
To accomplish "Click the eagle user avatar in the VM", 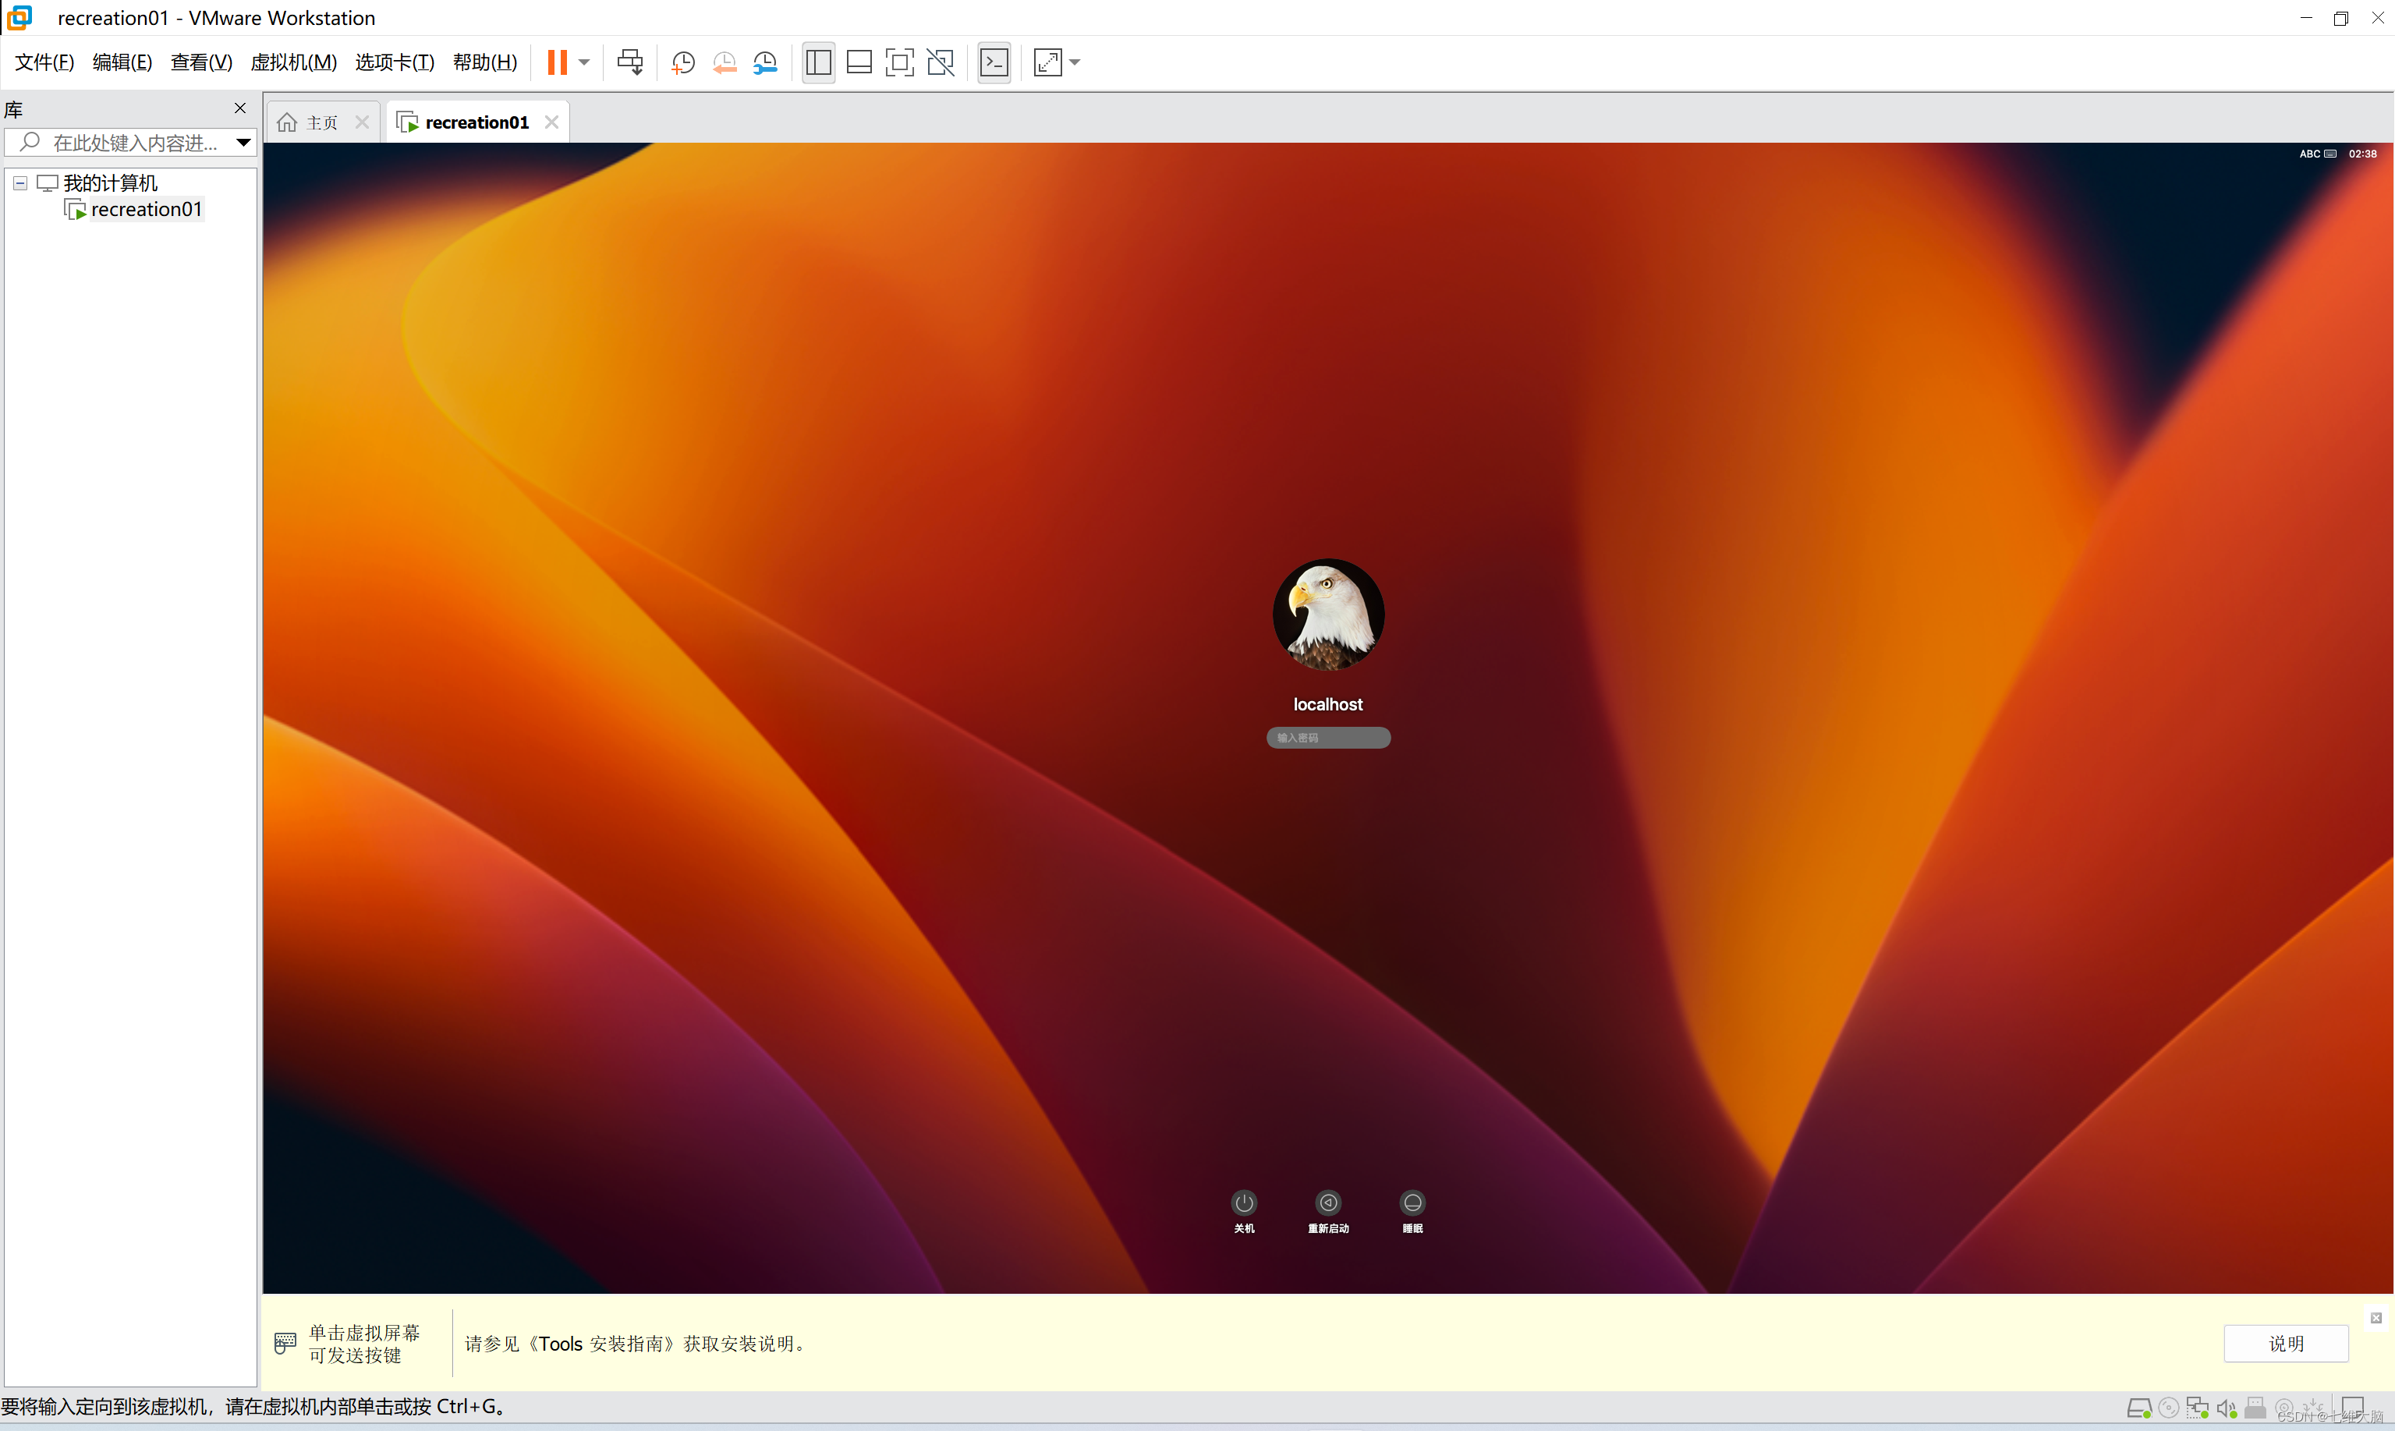I will (1327, 615).
